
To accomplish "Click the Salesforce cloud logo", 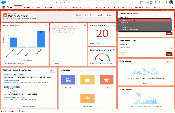I will (4, 2).
